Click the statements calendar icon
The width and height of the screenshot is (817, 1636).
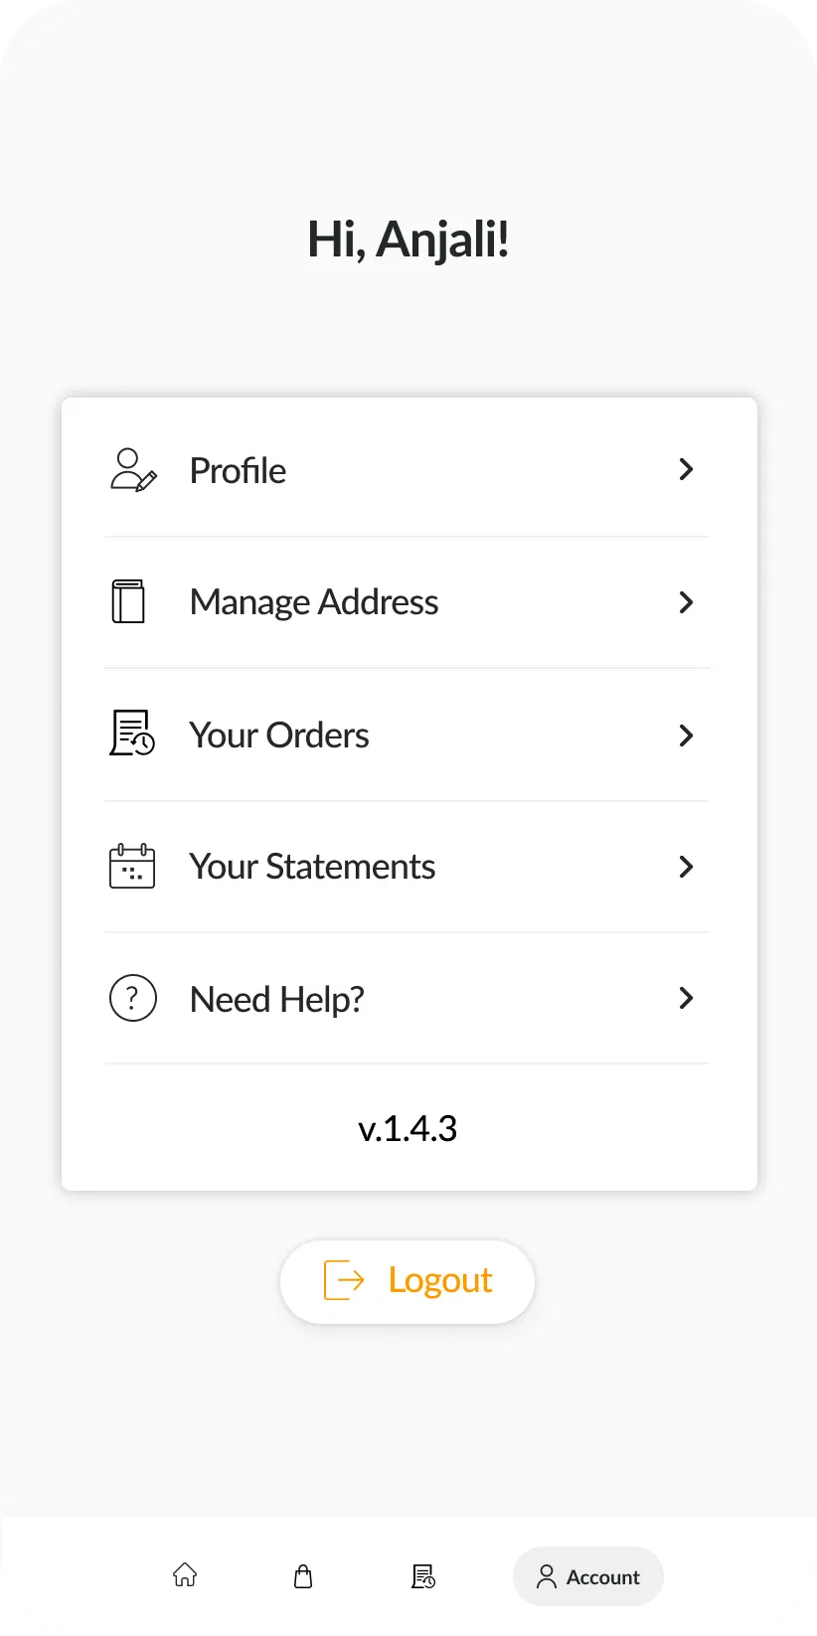(x=132, y=866)
